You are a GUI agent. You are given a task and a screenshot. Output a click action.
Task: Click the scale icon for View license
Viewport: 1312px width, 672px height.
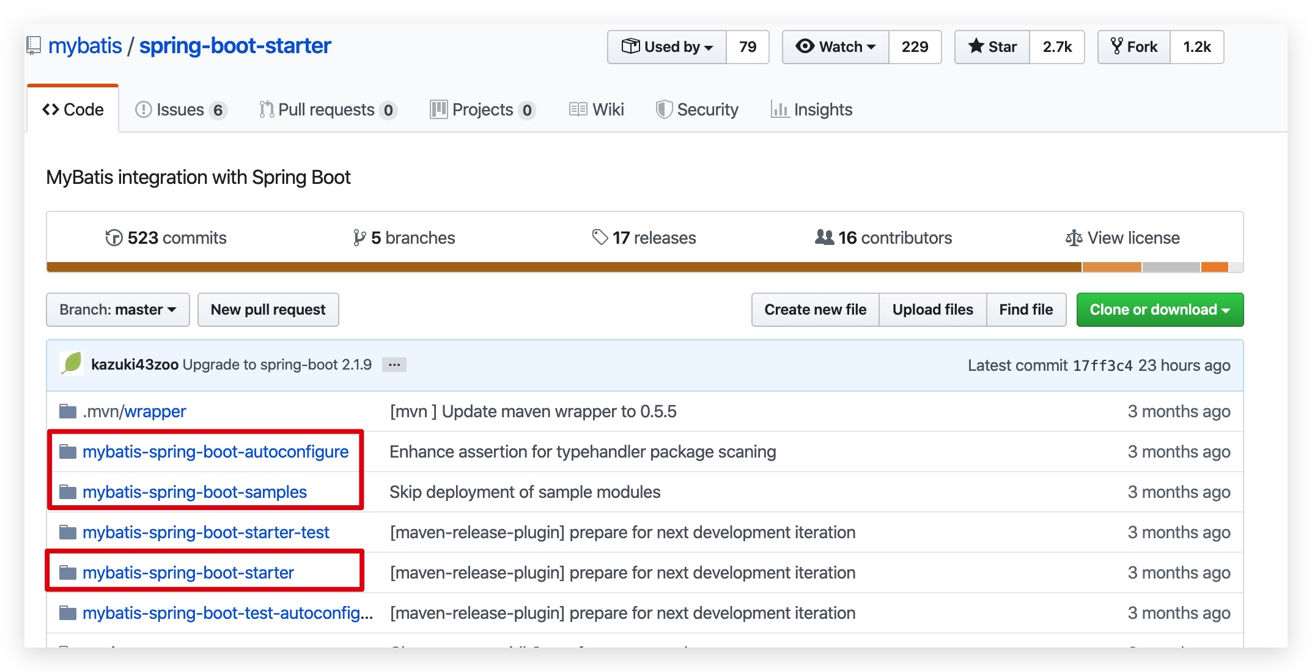1074,238
